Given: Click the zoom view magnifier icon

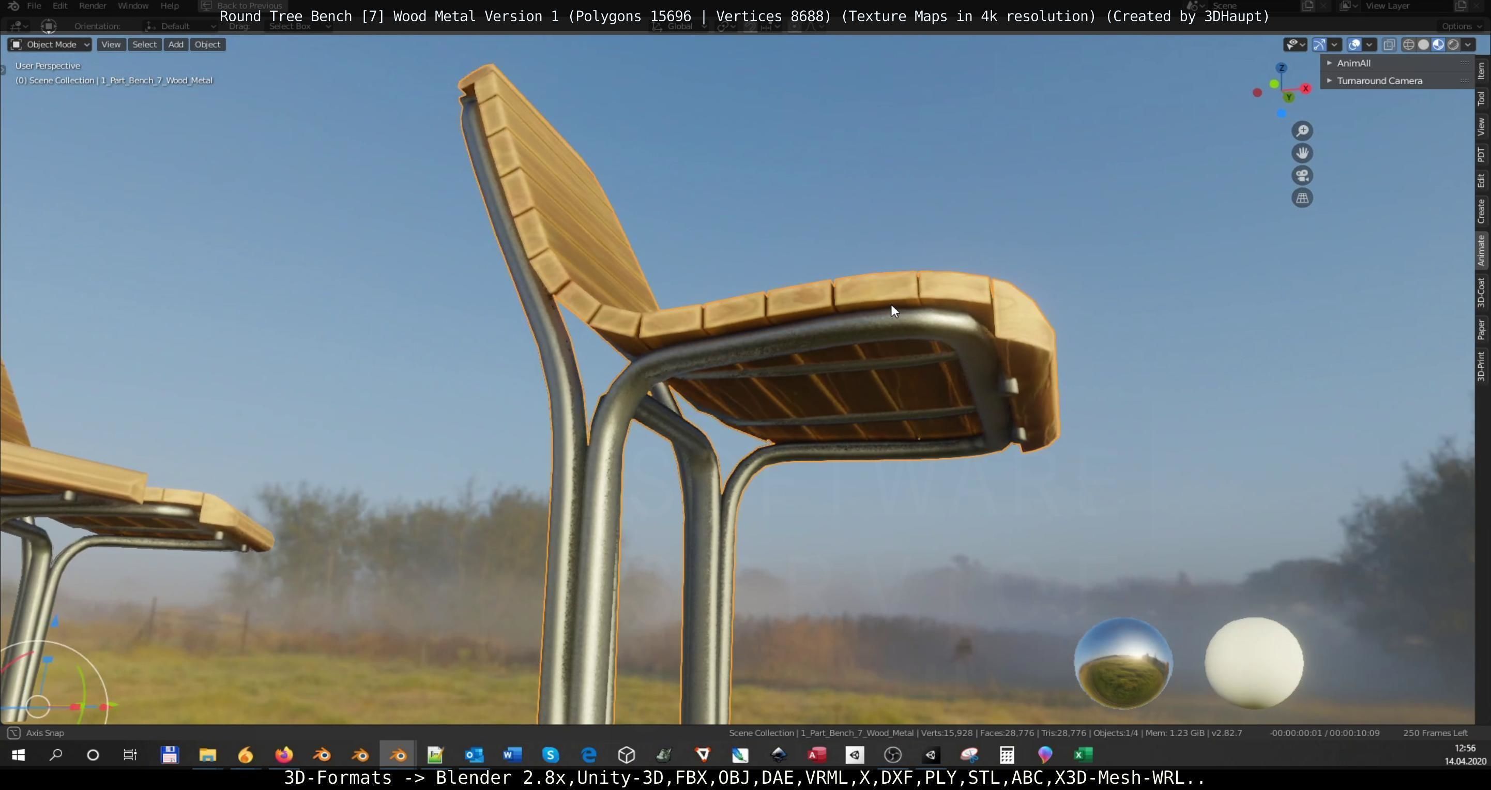Looking at the screenshot, I should (x=1302, y=131).
